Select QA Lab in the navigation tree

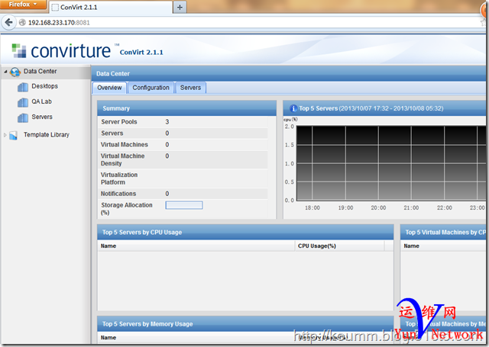[x=41, y=101]
